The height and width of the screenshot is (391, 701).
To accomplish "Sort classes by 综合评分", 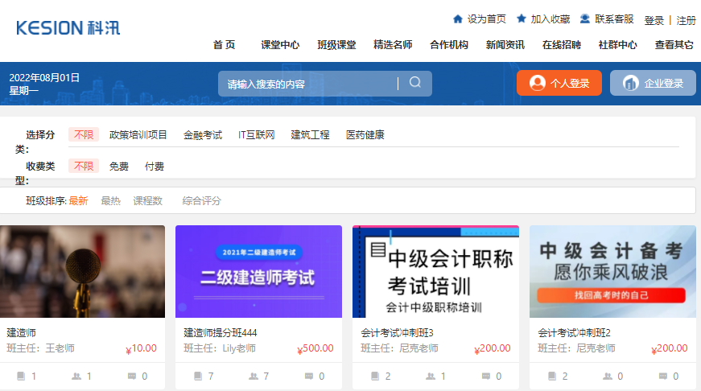I will click(202, 201).
